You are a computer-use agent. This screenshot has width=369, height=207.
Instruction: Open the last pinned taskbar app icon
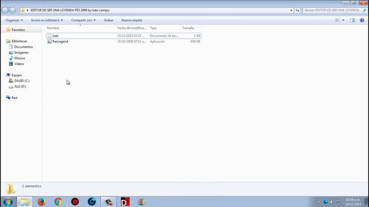click(142, 202)
